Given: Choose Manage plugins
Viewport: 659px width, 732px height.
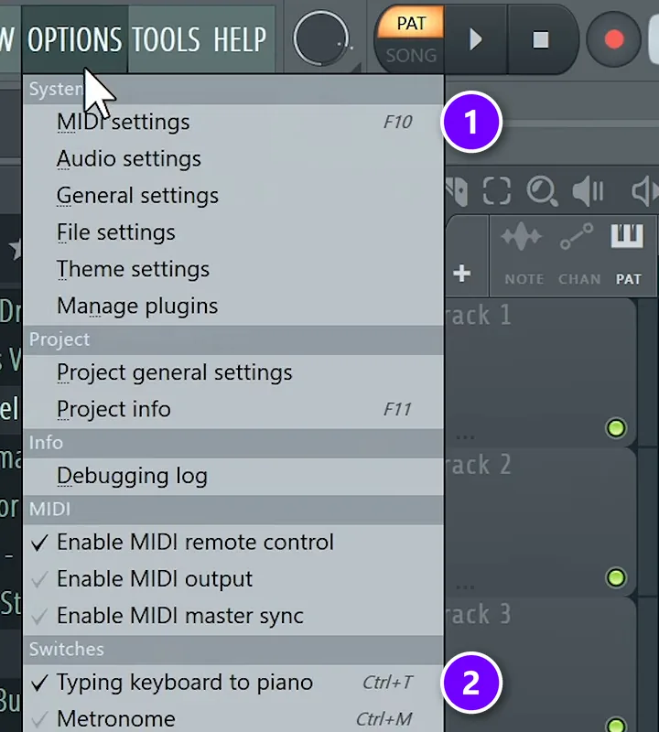Looking at the screenshot, I should pos(233,307).
